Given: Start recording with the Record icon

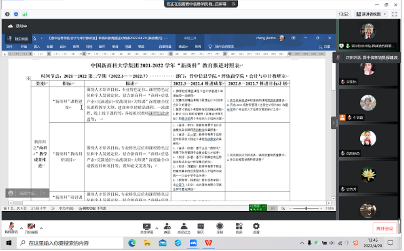Looking at the screenshot, I should [x=219, y=227].
